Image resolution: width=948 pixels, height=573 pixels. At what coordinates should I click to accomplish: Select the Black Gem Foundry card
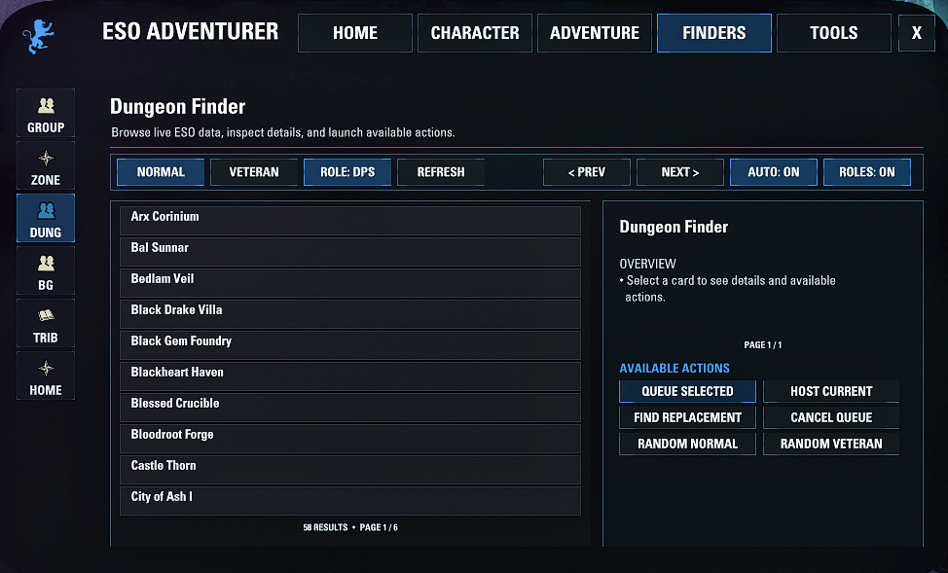pos(350,345)
